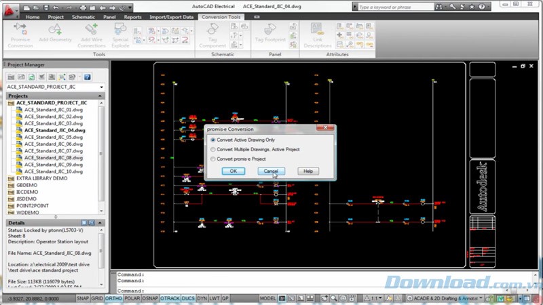Click the MODEL button in status bar
Image resolution: width=543 pixels, height=305 pixels.
(267, 298)
